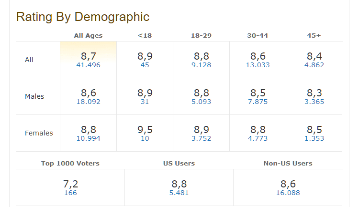Image resolution: width=359 pixels, height=207 pixels.
Task: Click the highlighted 8,7 all-ages rating cell
Action: (88, 56)
